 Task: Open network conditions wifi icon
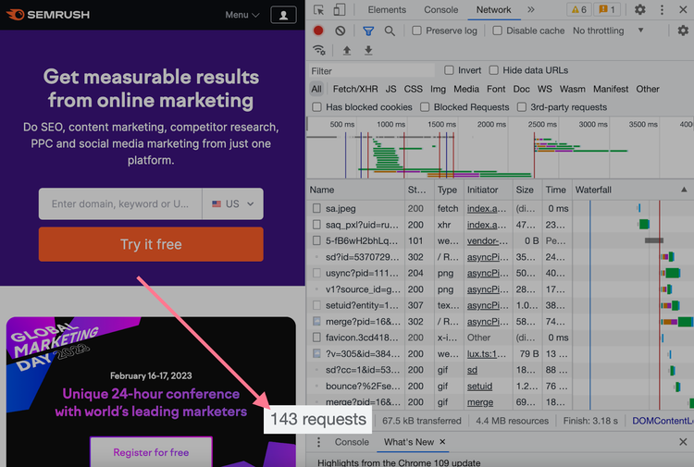pos(319,51)
